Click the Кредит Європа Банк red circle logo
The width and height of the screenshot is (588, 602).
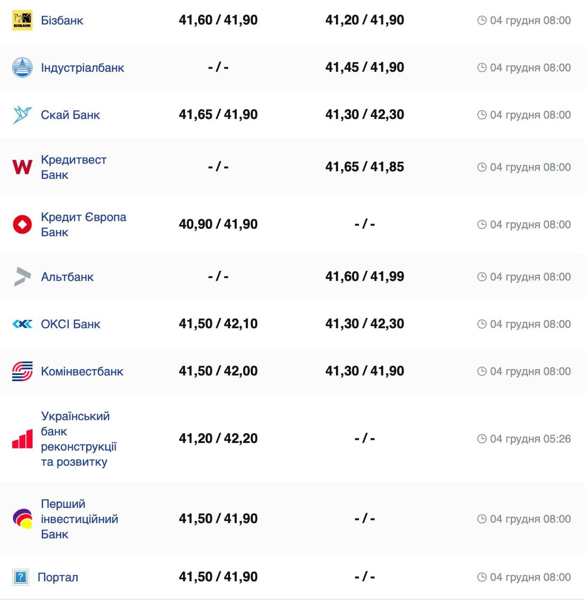coord(22,224)
